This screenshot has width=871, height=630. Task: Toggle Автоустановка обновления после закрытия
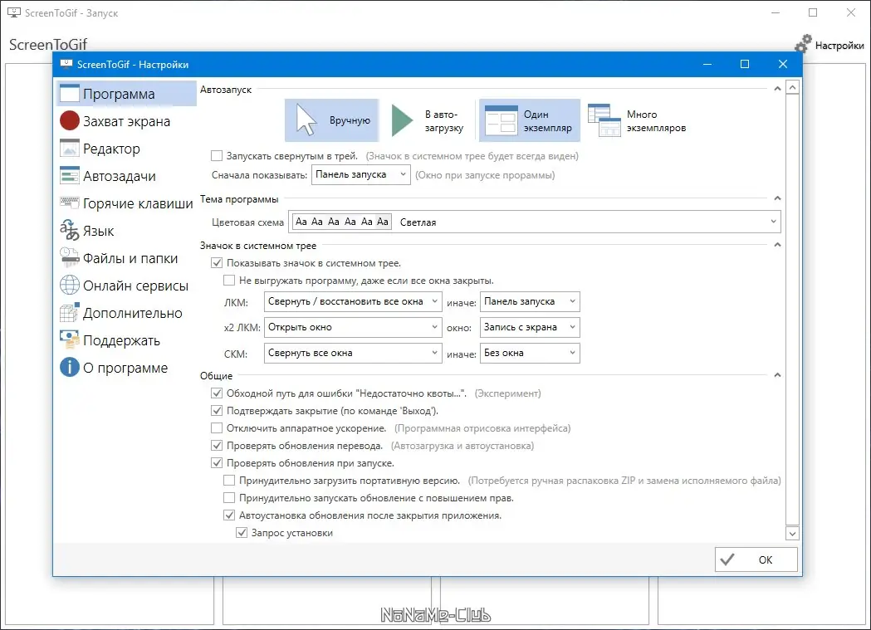229,515
